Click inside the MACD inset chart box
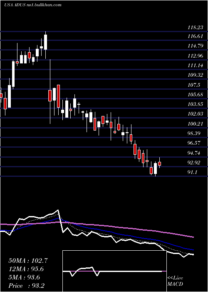 pos(114,271)
